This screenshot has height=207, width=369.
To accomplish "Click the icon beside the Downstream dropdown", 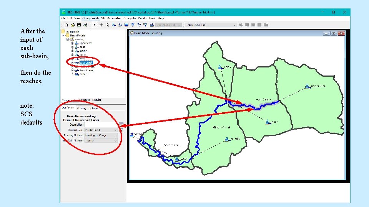I will point(121,130).
